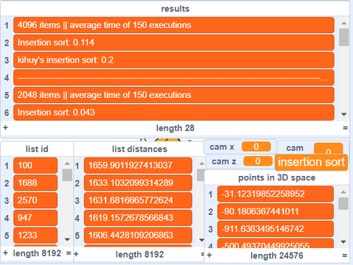Screen dimensions: 353x265
Task: Click the 'list id' list title
Action: point(37,149)
